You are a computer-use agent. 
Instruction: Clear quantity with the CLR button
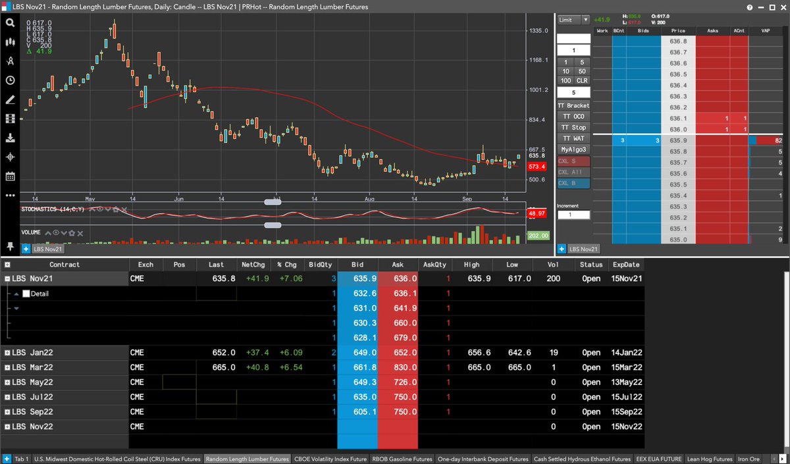tap(582, 80)
